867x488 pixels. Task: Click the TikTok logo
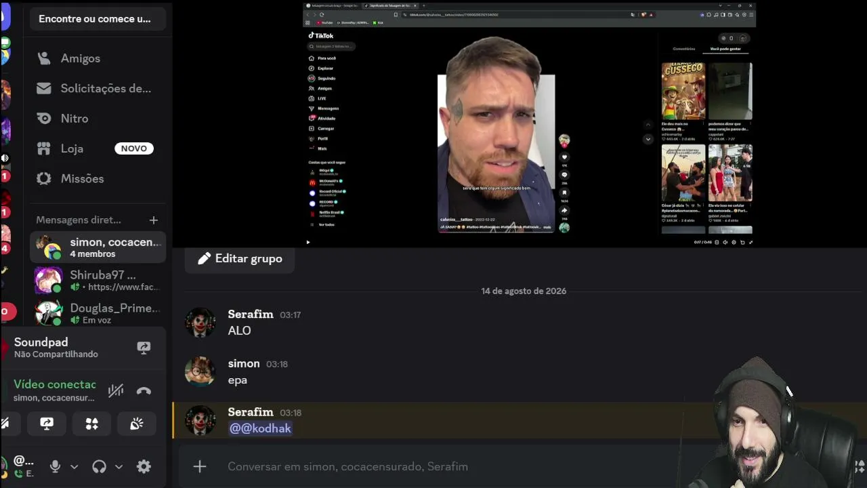click(321, 36)
